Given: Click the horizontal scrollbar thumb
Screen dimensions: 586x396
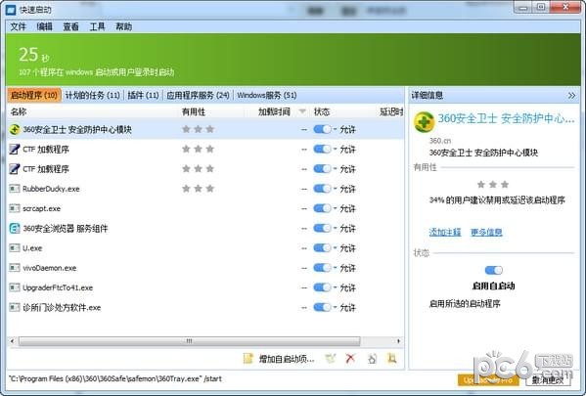Looking at the screenshot, I should coord(190,341).
